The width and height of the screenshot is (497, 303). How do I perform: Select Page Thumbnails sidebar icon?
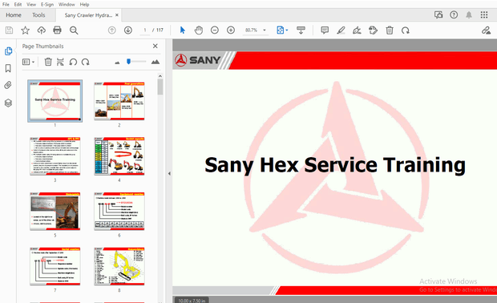(x=8, y=51)
